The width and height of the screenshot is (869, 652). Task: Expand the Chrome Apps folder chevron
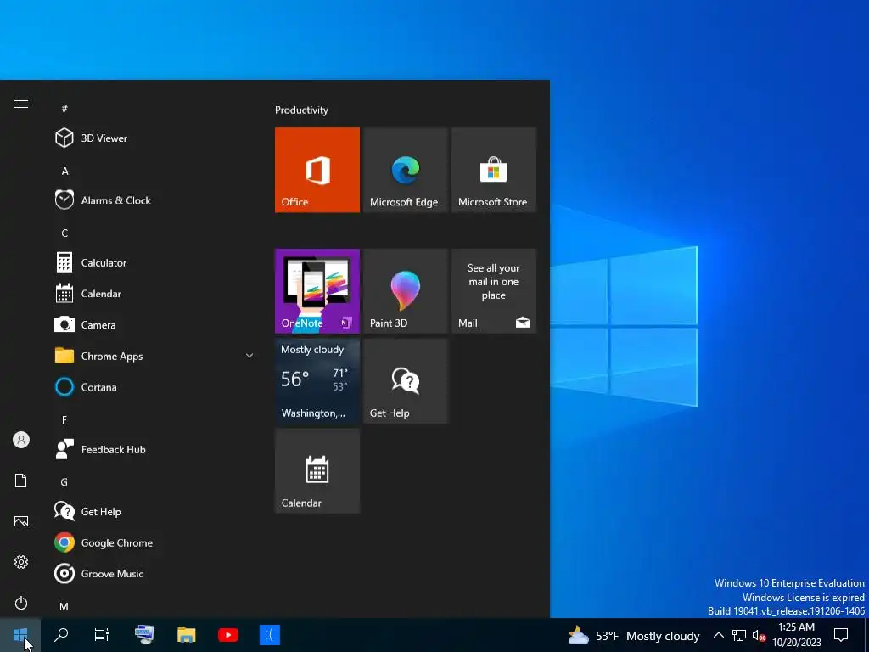point(249,356)
